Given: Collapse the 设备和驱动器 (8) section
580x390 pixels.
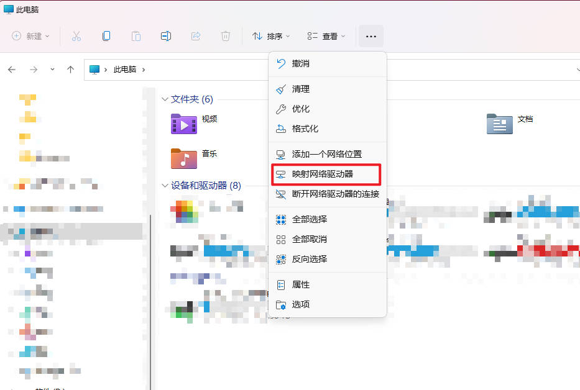Looking at the screenshot, I should [165, 186].
